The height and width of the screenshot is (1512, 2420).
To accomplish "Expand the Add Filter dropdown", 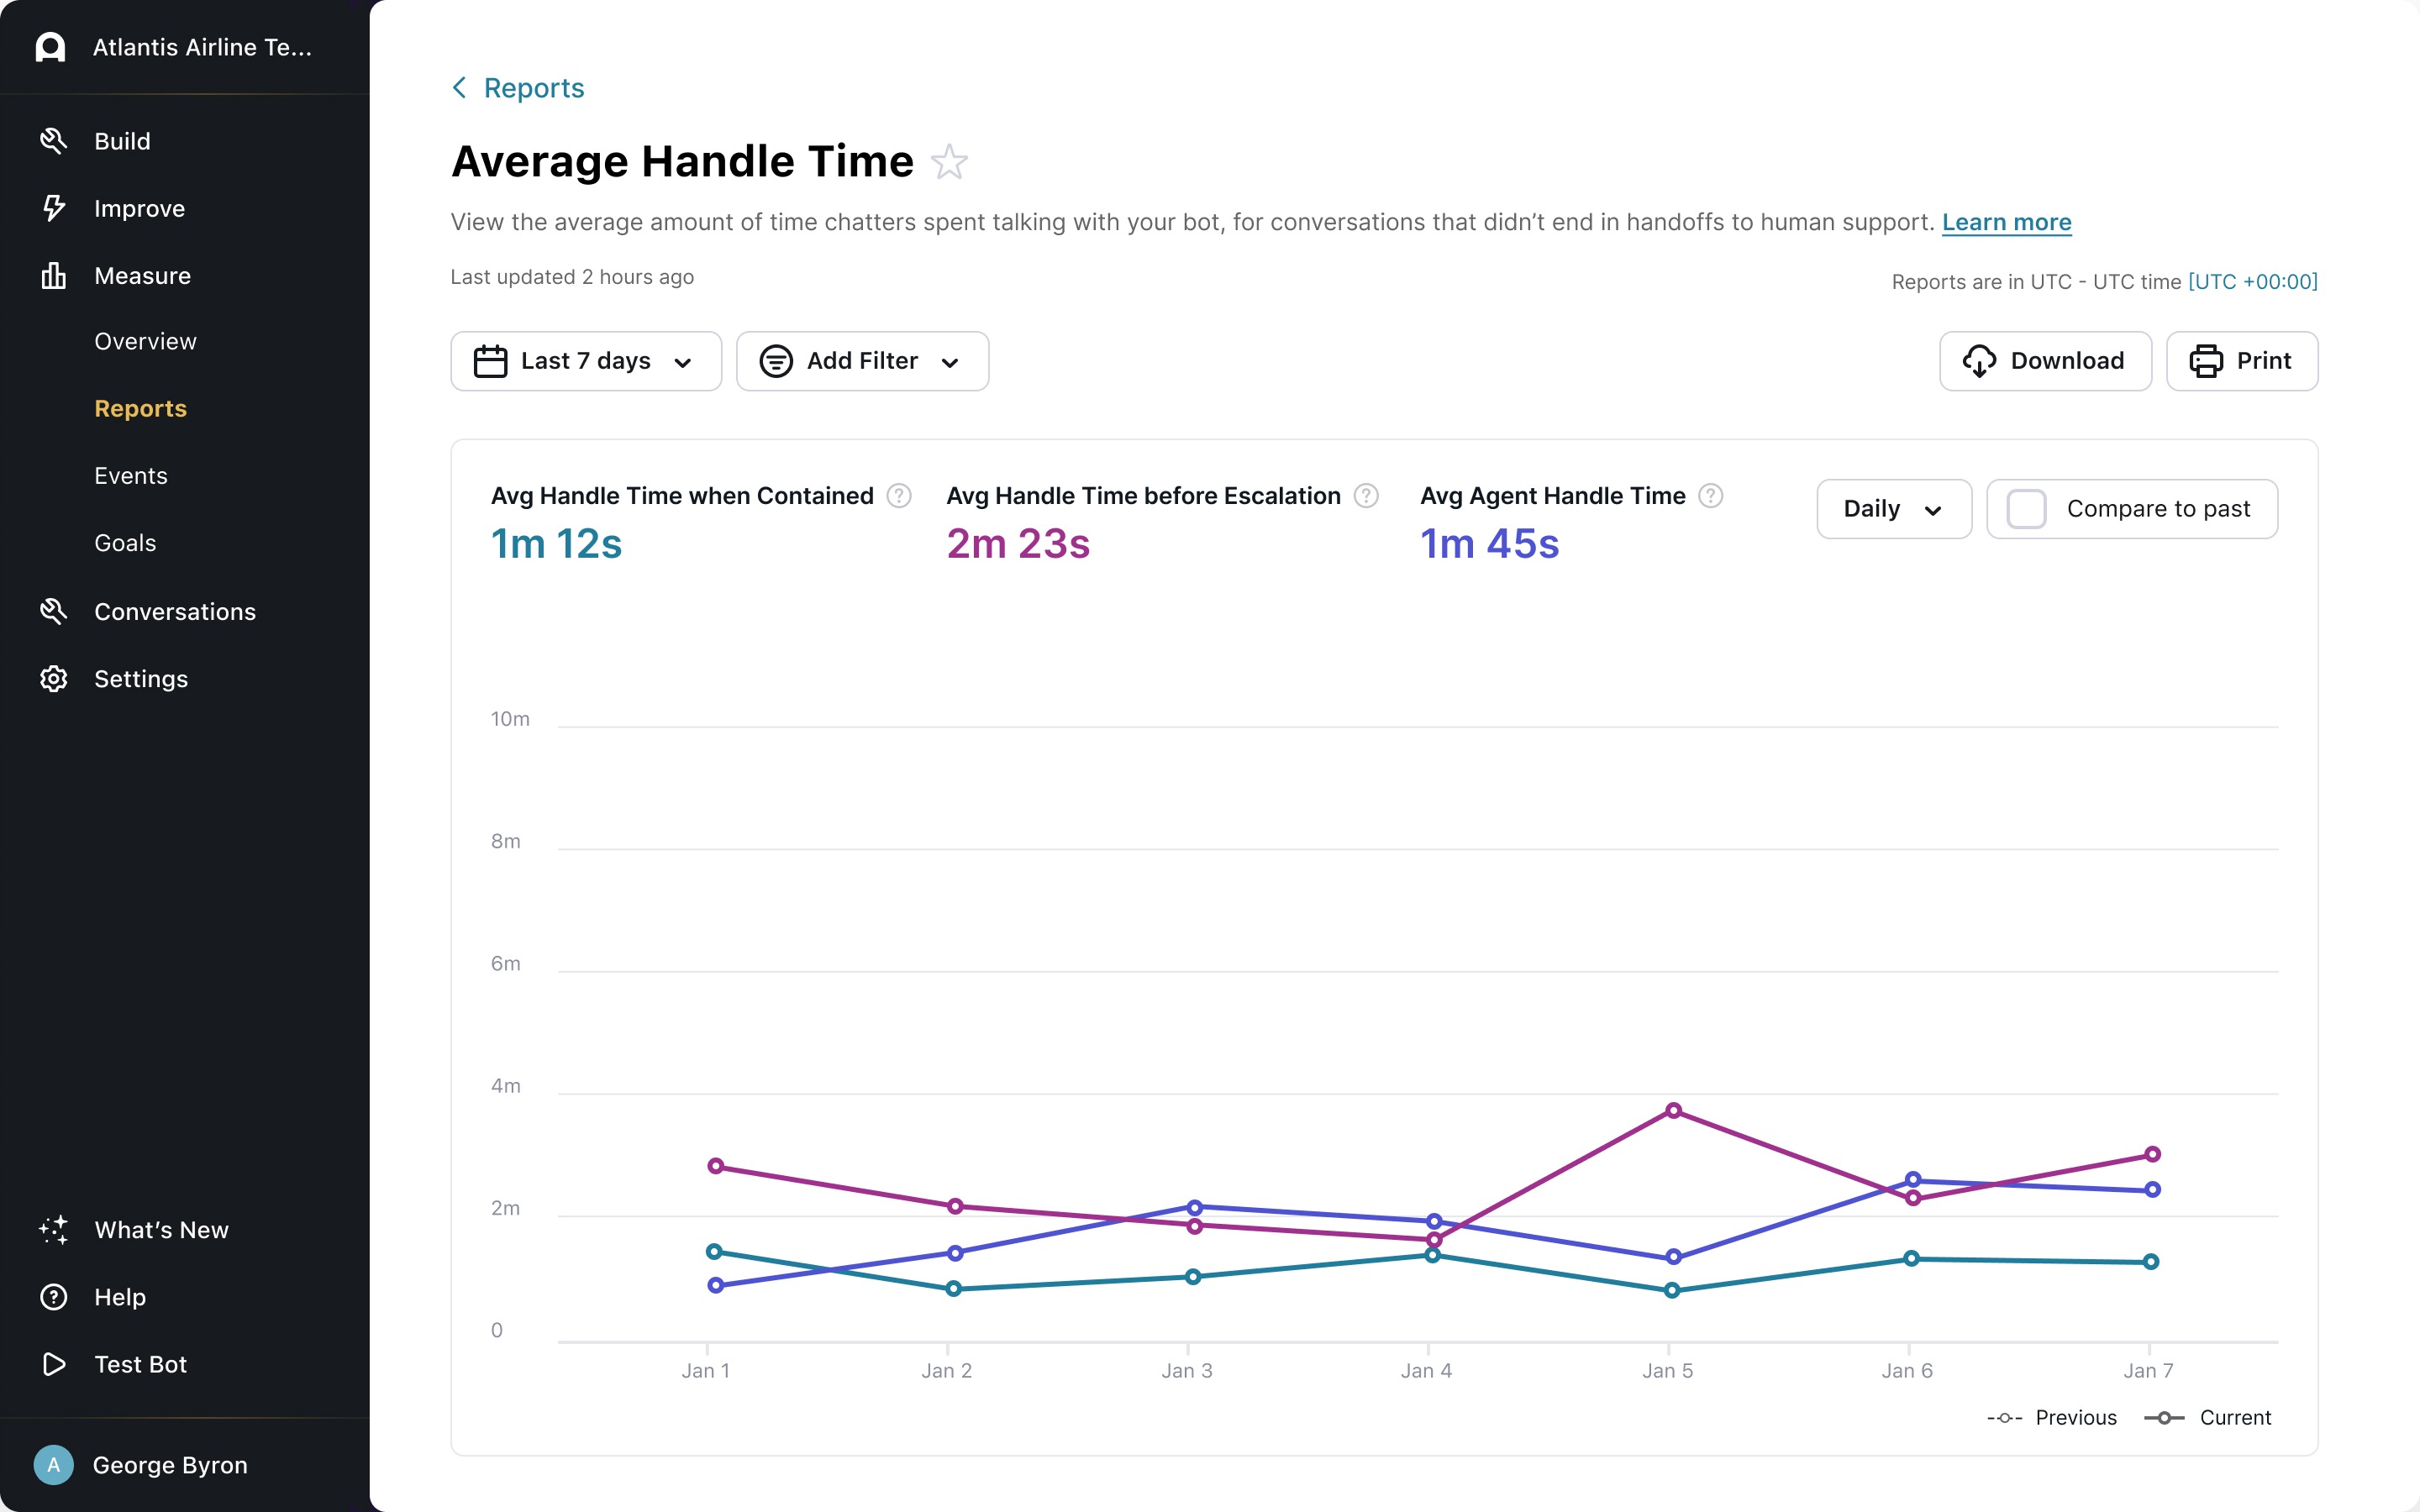I will click(862, 361).
